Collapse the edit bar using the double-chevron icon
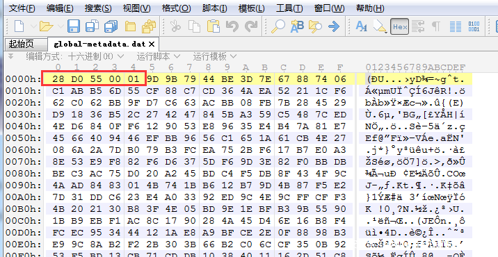Image resolution: width=498 pixels, height=257 pixels. (x=10, y=57)
